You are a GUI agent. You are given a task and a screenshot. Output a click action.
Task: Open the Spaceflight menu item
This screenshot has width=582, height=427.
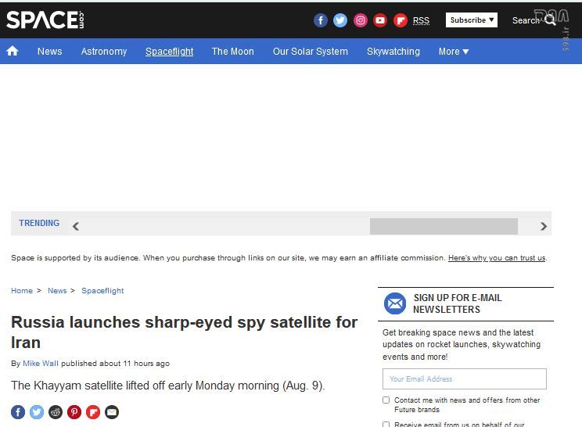[169, 51]
